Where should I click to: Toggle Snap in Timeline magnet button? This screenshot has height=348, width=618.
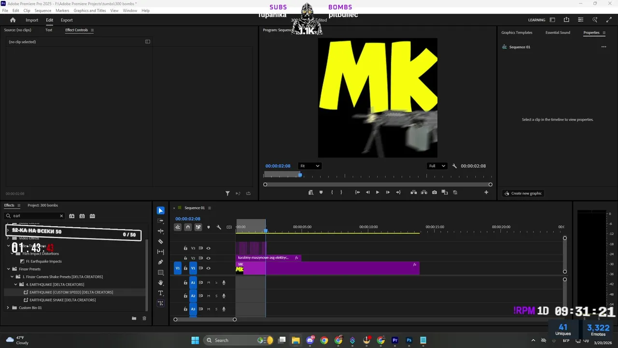(x=188, y=227)
